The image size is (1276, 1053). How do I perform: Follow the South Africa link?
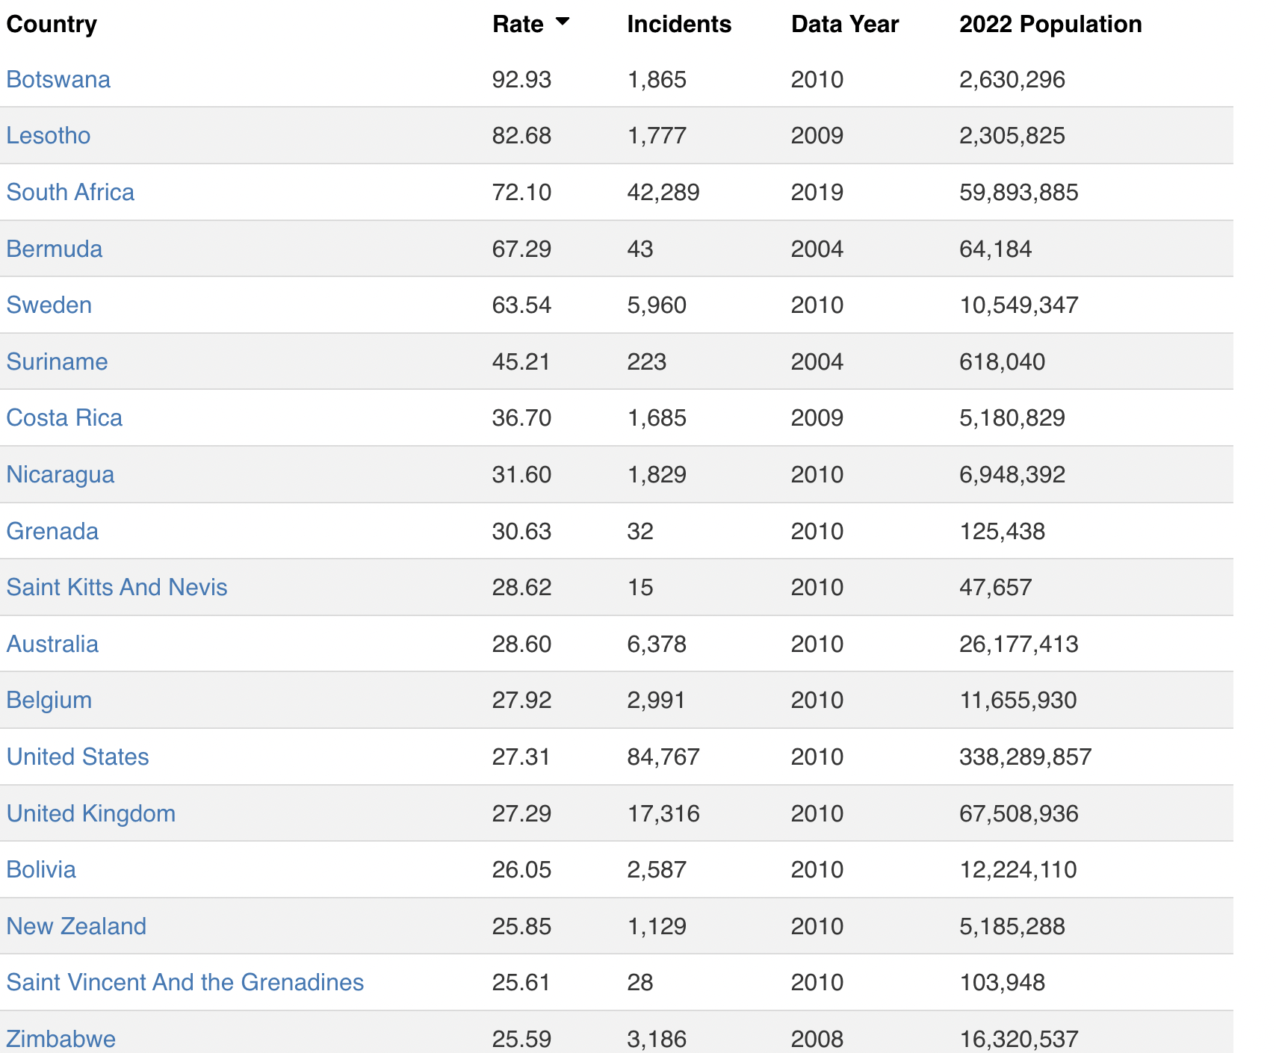(x=70, y=192)
